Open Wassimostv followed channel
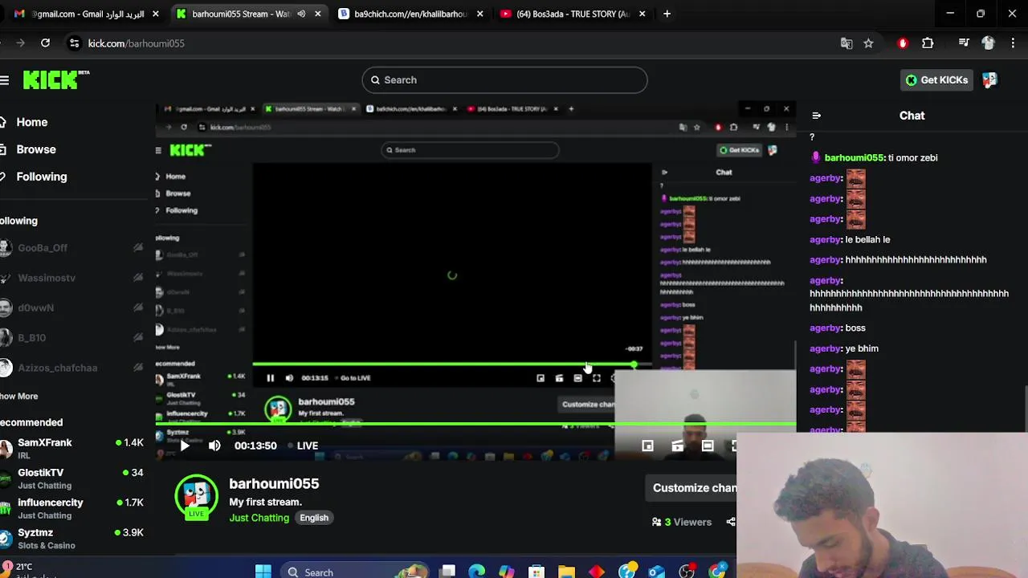1028x578 pixels. [72, 278]
